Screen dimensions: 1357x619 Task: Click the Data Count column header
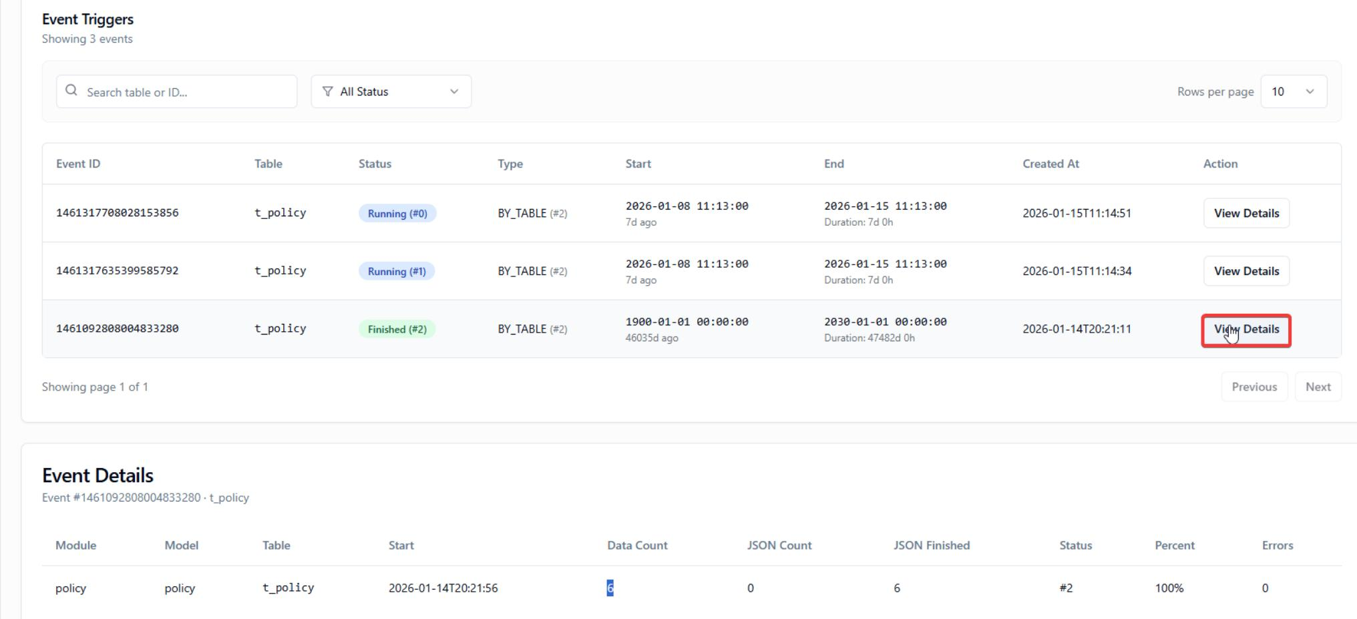point(637,546)
